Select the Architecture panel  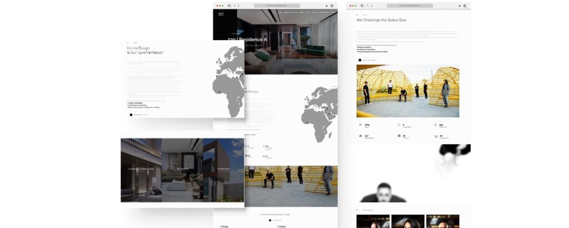point(223,170)
